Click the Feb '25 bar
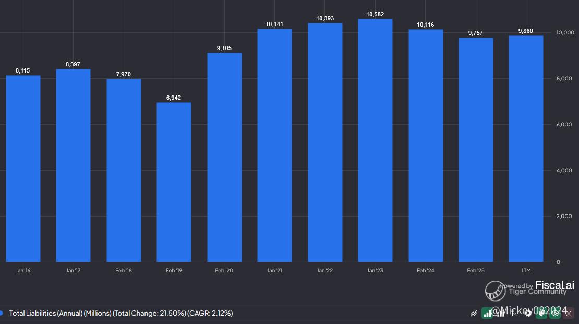Image resolution: width=579 pixels, height=324 pixels. coord(476,150)
